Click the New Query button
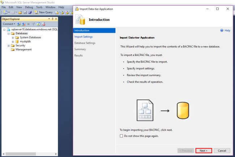Viewport: 235px width, 157px height. pos(44,12)
